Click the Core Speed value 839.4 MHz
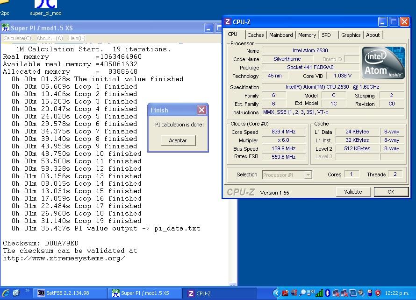Viewport: 416px width, 300px height. pyautogui.click(x=284, y=132)
